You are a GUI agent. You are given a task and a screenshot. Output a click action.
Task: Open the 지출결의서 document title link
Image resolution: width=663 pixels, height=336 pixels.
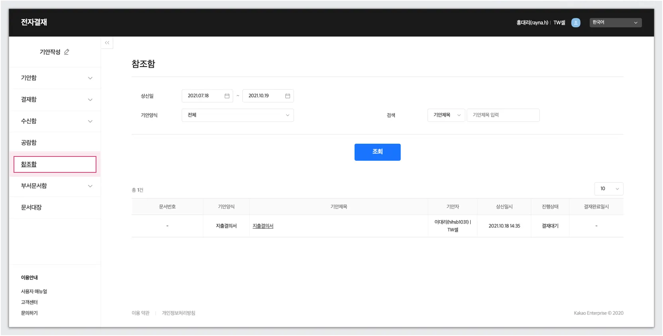[x=263, y=226]
